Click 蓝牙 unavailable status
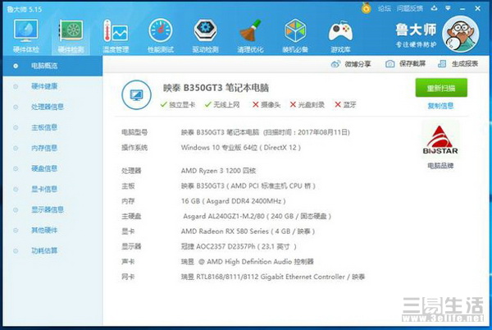The width and height of the screenshot is (492, 330). [x=345, y=104]
